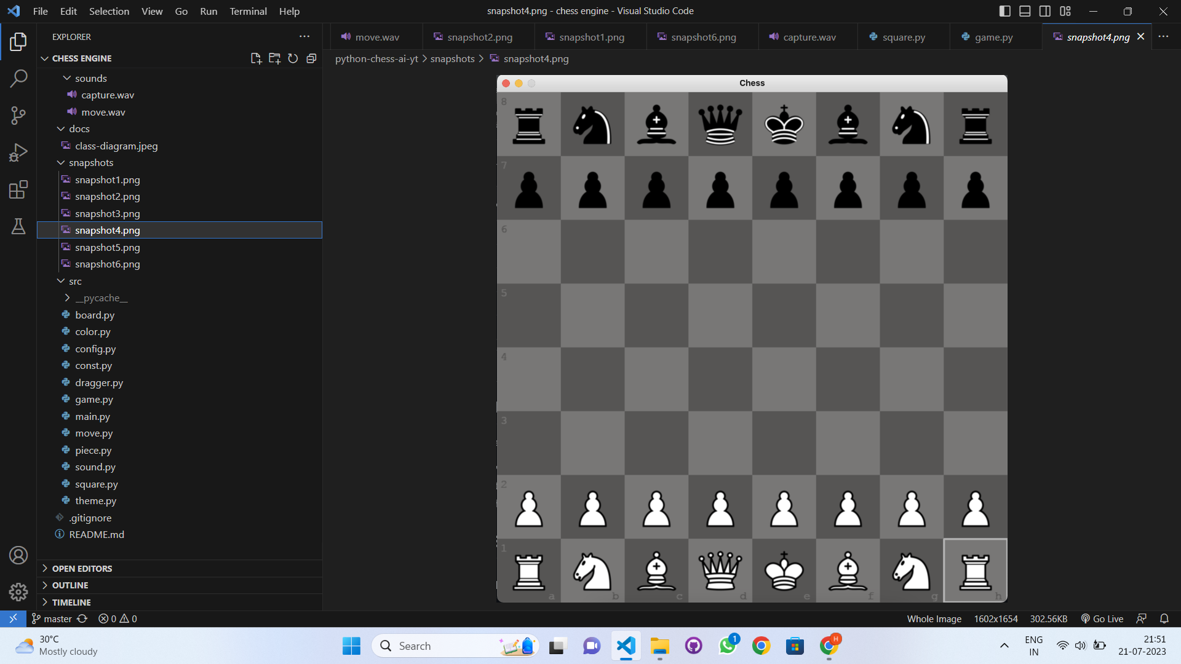The height and width of the screenshot is (664, 1181).
Task: Open the Run and Debug view
Action: [18, 152]
